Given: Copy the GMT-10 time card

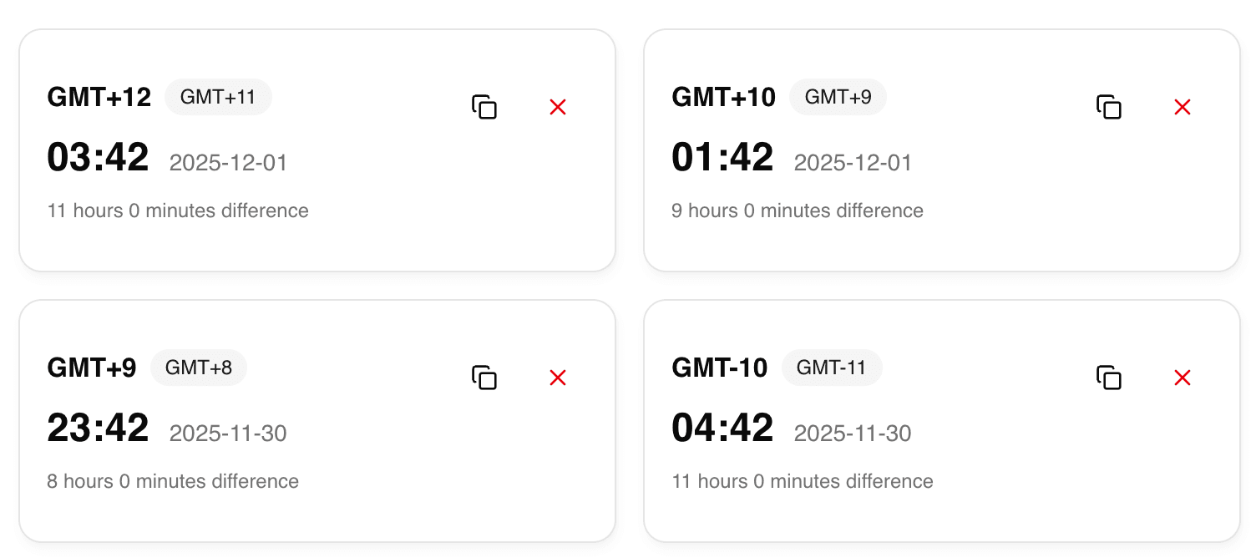Looking at the screenshot, I should tap(1109, 378).
